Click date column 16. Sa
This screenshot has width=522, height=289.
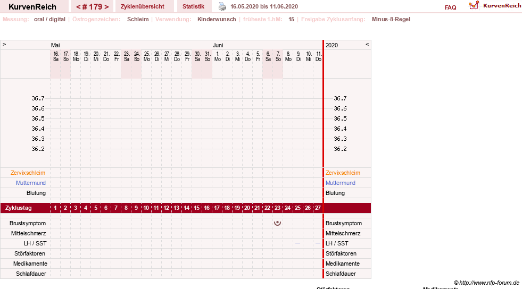click(55, 56)
